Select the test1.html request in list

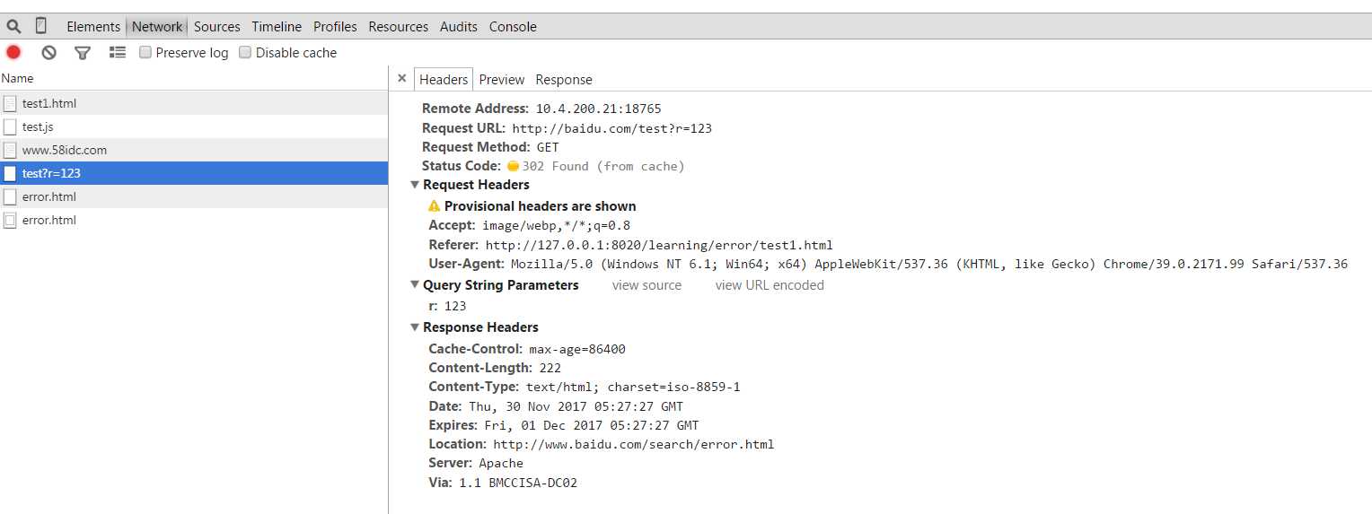(49, 103)
